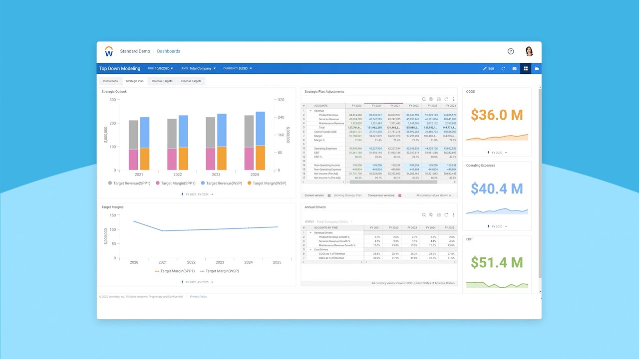Image resolution: width=639 pixels, height=359 pixels.
Task: Switch to the Revenue Targets tab
Action: (x=162, y=81)
